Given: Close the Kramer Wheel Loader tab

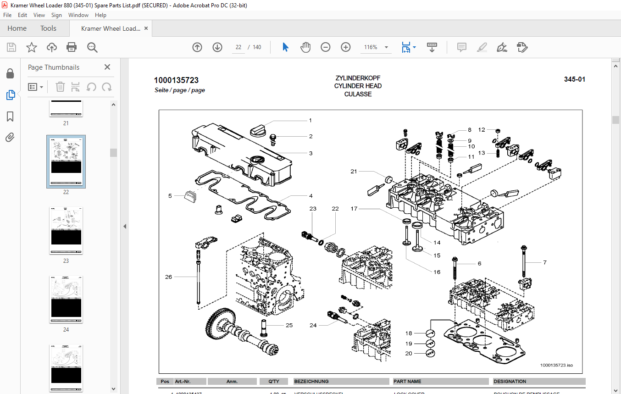Looking at the screenshot, I should click(x=146, y=28).
